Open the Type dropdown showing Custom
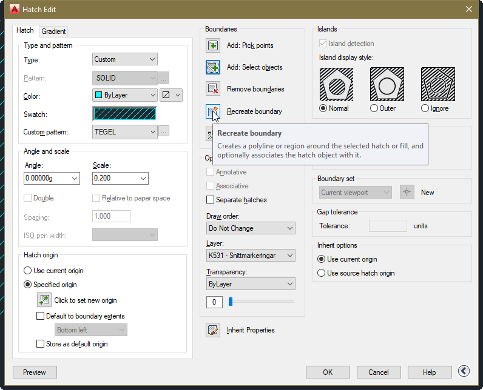Viewport: 483px width, 390px height. (125, 59)
